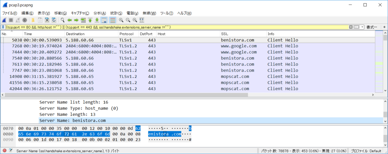Sort by the Info column header
Image resolution: width=388 pixels, height=154 pixels.
321,34
